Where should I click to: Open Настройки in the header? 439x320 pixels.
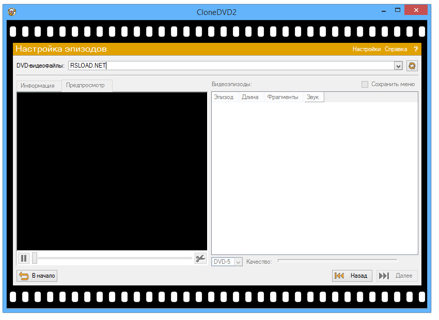click(x=367, y=49)
